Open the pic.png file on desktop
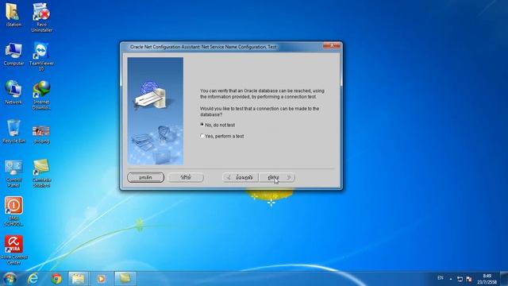Viewport: 508px width, 286px height. 41,134
